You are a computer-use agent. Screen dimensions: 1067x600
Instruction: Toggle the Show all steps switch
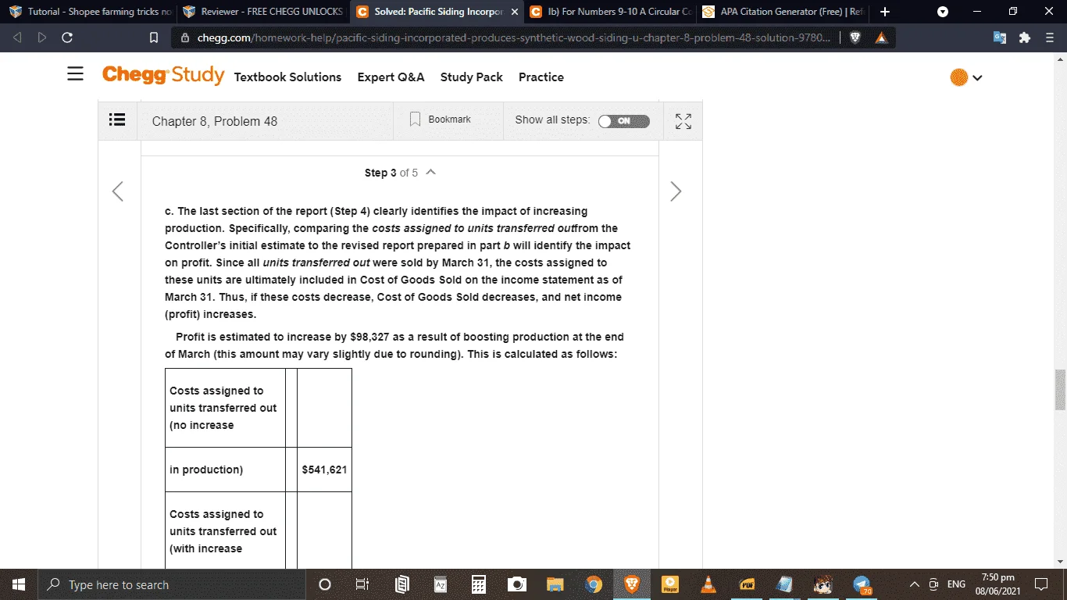pyautogui.click(x=623, y=121)
